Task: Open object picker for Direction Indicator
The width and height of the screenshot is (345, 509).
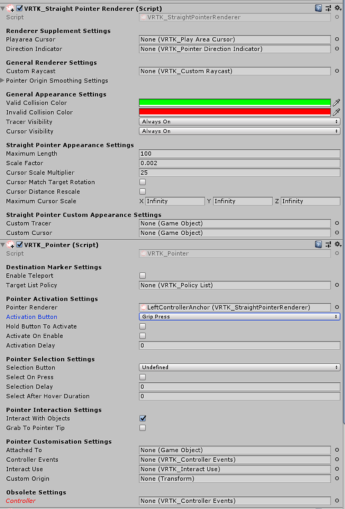Action: tap(337, 49)
